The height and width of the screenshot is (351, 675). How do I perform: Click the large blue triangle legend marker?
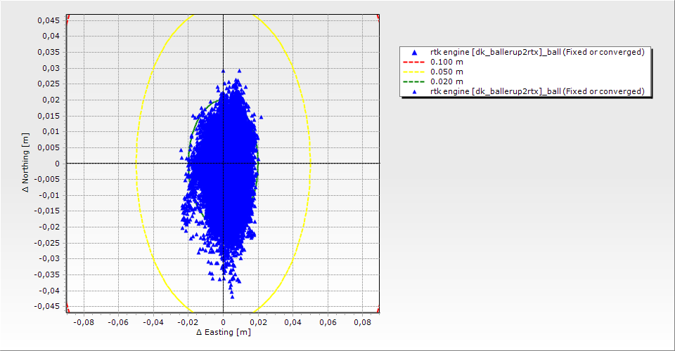[415, 53]
